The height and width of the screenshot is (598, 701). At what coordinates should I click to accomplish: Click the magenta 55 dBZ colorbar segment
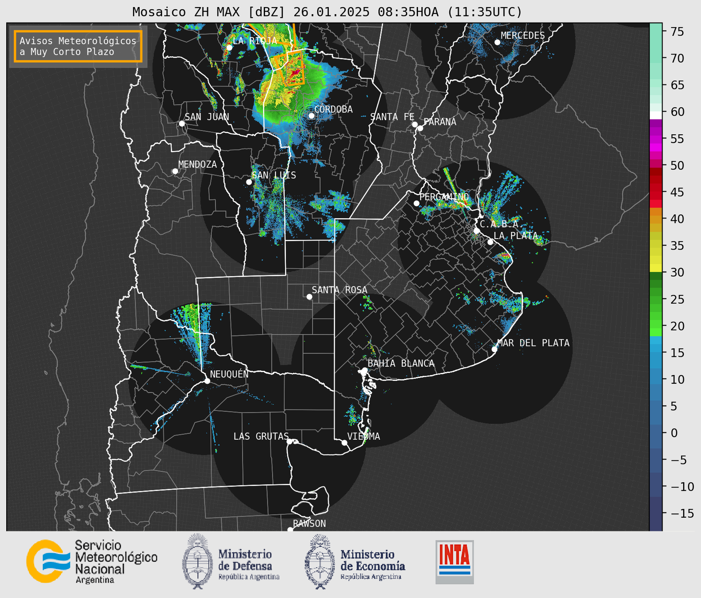point(656,138)
